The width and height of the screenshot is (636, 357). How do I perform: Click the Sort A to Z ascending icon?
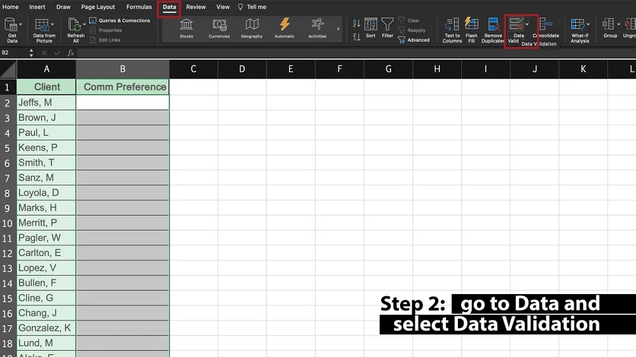pyautogui.click(x=356, y=24)
